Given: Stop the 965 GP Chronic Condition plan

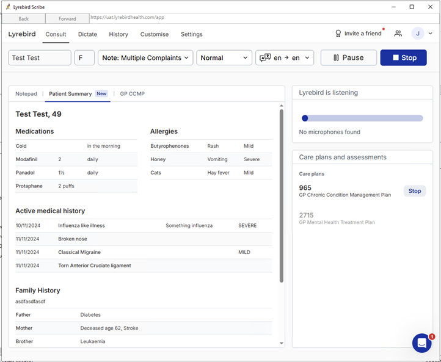Looking at the screenshot, I should 415,191.
